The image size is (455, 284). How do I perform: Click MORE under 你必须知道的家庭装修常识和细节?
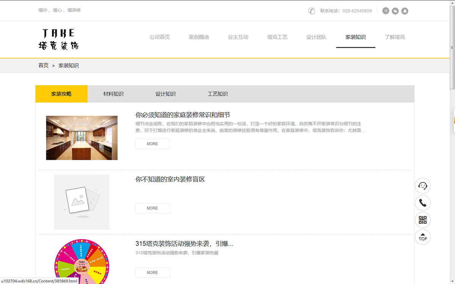[152, 144]
